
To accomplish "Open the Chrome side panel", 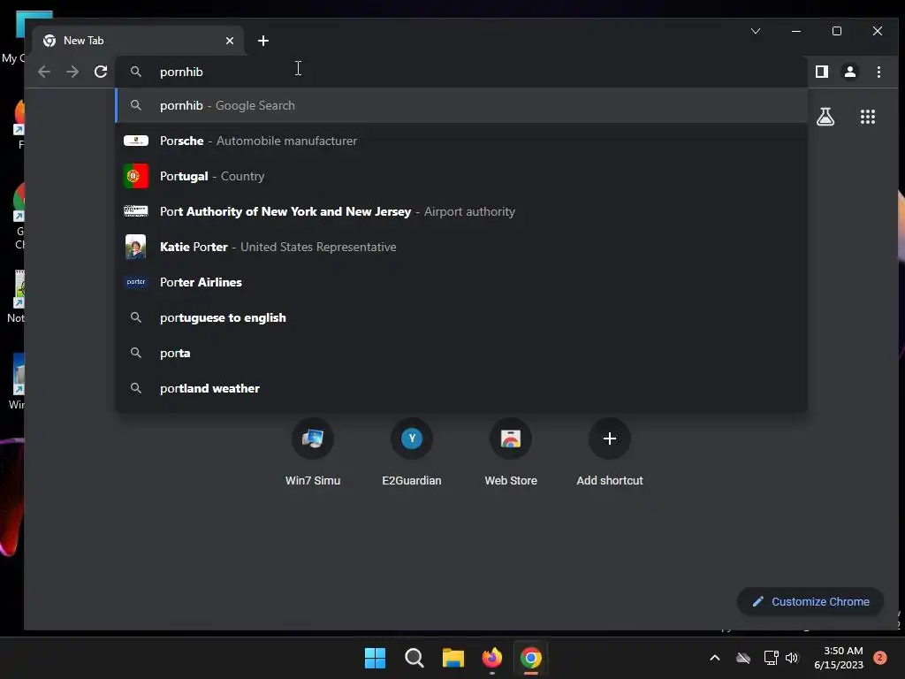I will coord(822,72).
